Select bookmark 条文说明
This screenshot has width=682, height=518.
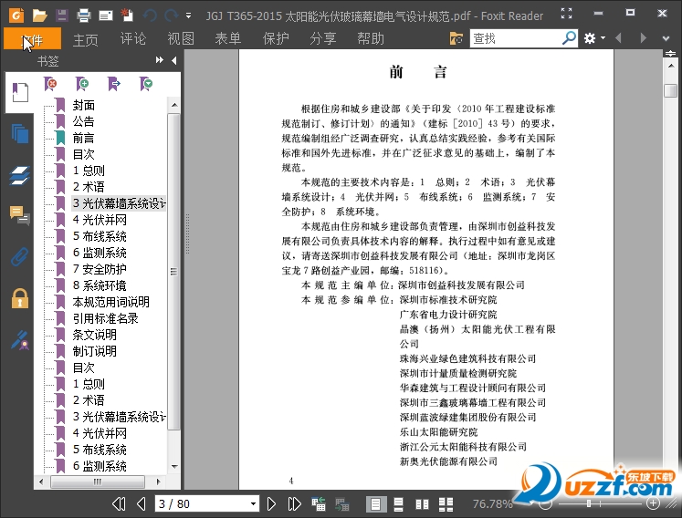point(94,335)
